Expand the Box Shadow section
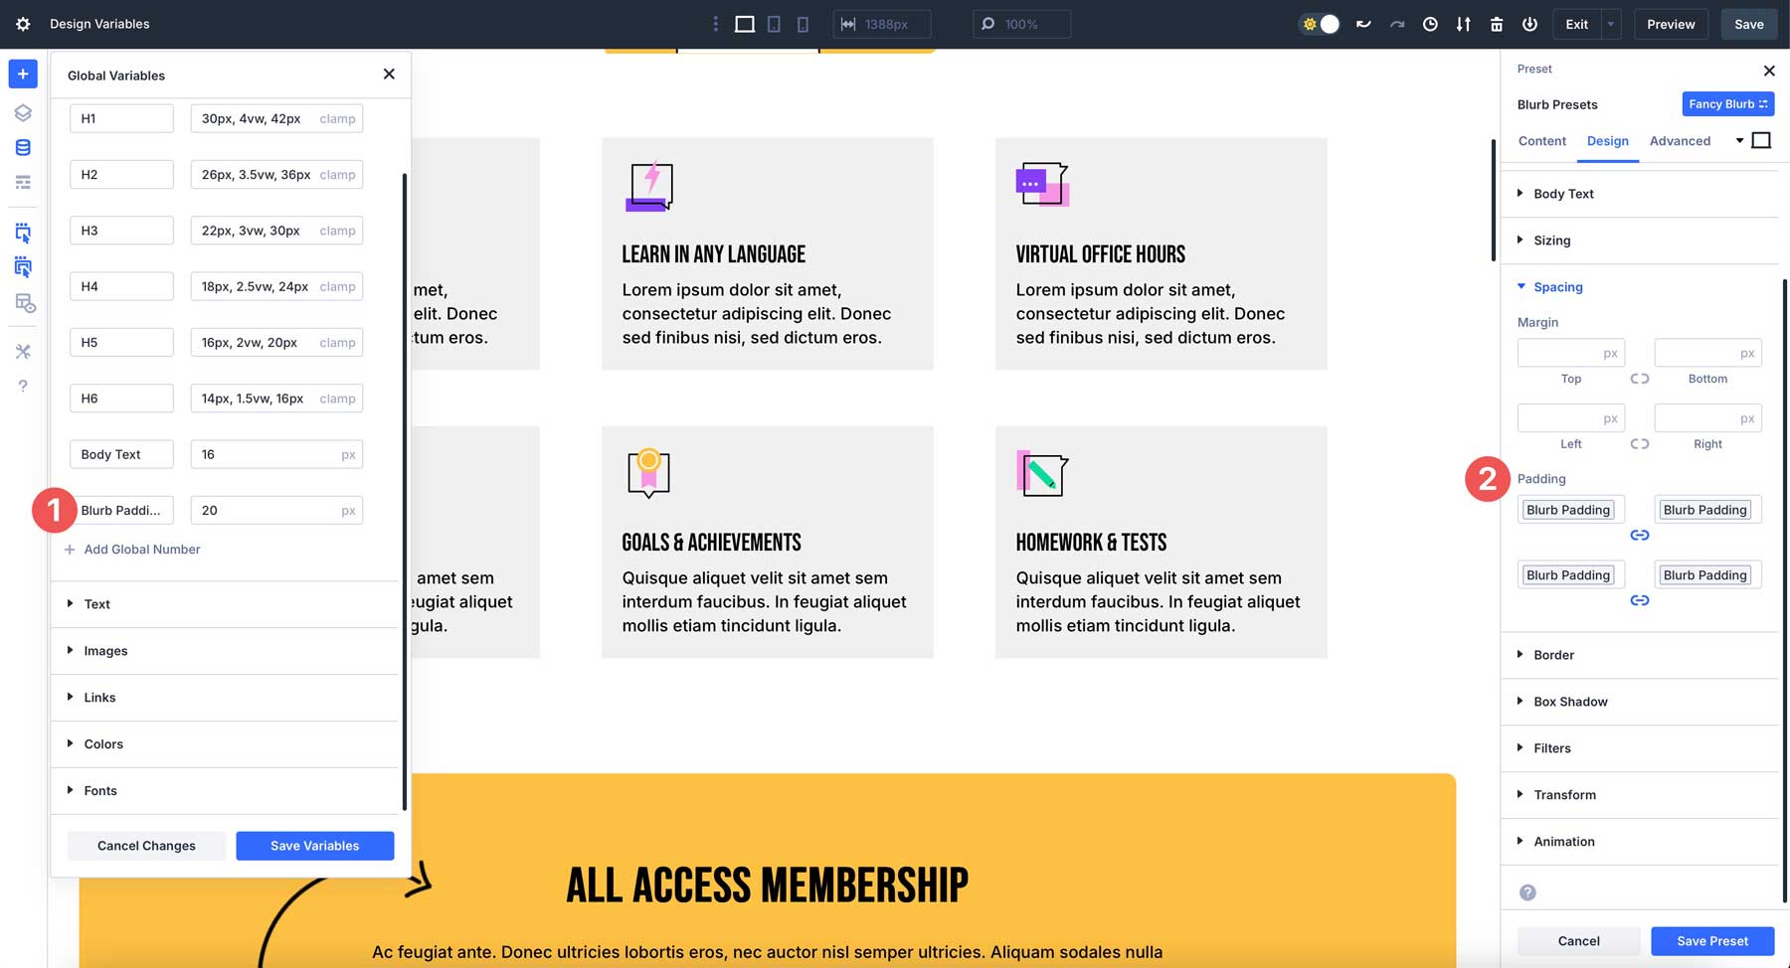Viewport: 1790px width, 968px height. (x=1640, y=702)
